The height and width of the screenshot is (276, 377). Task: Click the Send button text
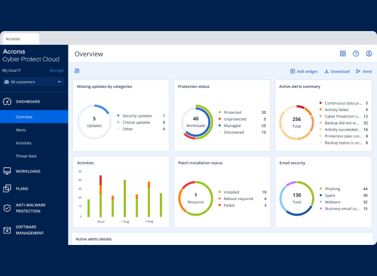point(367,71)
